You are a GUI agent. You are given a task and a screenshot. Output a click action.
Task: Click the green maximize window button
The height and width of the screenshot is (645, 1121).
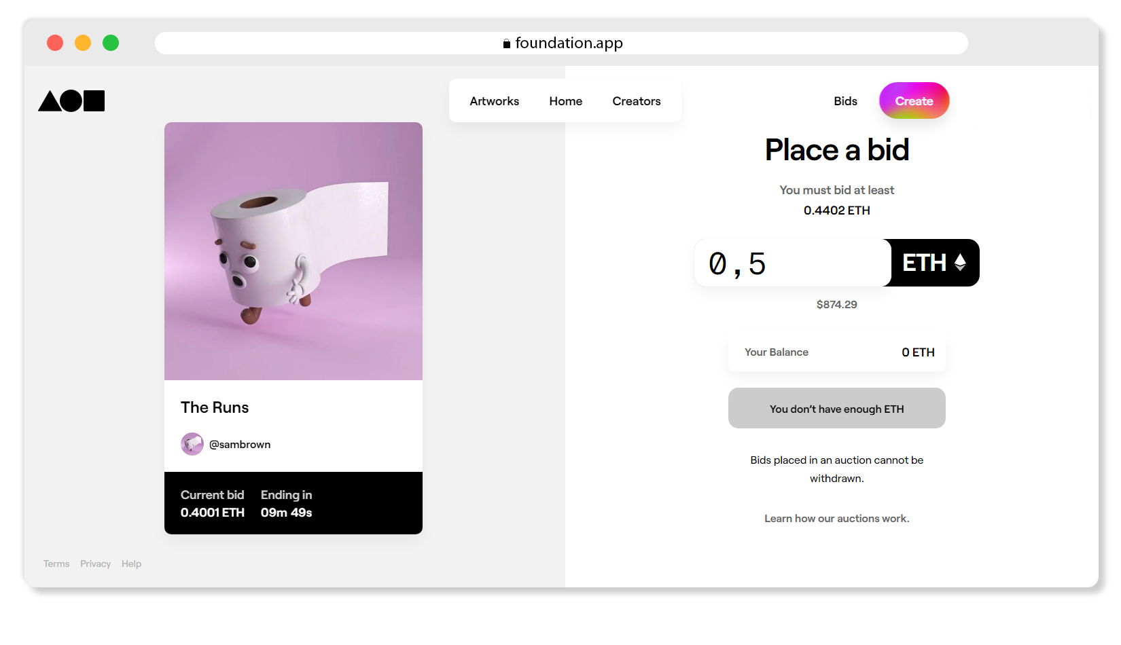(111, 43)
